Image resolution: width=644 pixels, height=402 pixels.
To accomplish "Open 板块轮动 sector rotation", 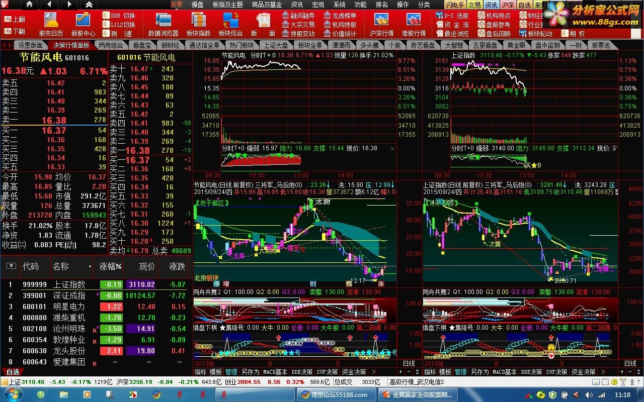I will coord(536,34).
